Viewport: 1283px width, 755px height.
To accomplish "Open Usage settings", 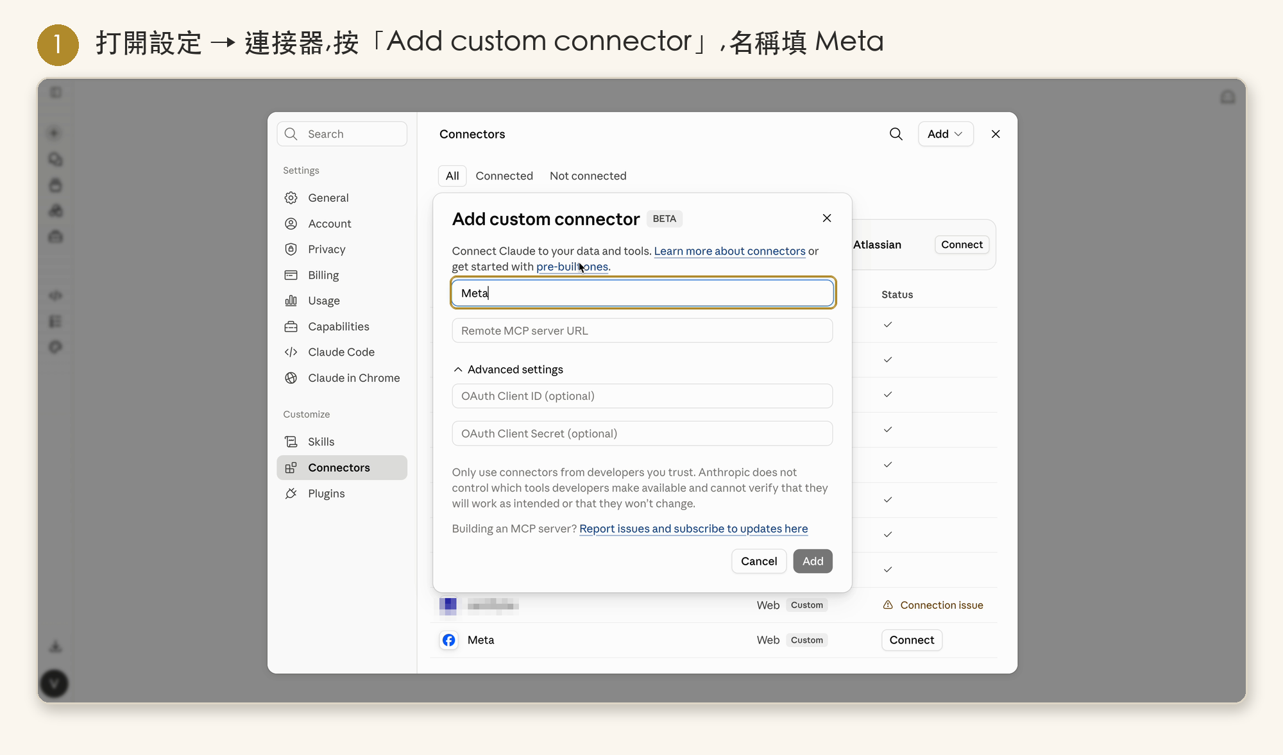I will click(x=342, y=301).
